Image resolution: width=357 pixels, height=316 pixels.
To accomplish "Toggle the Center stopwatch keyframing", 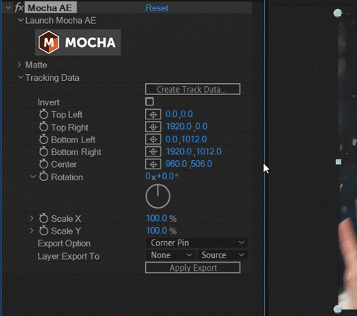I will pos(44,164).
